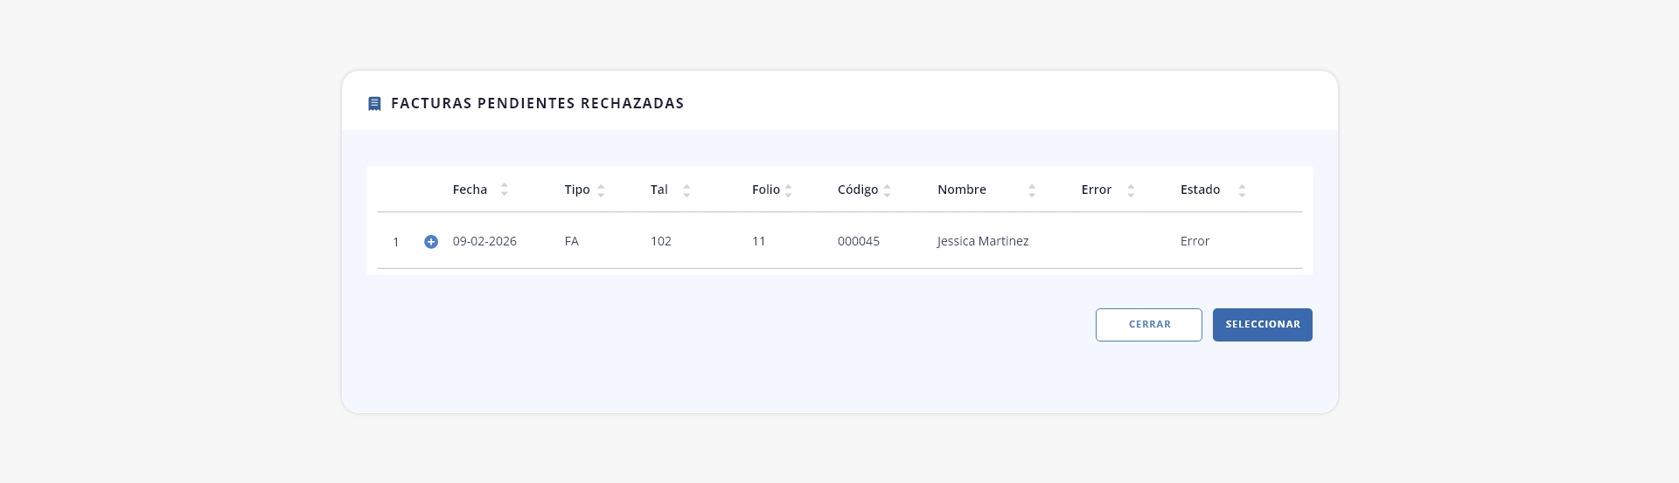Sort table by Error column arrows
Image resolution: width=1679 pixels, height=483 pixels.
coord(1131,190)
